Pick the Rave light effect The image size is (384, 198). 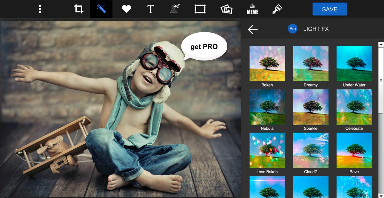pos(354,151)
